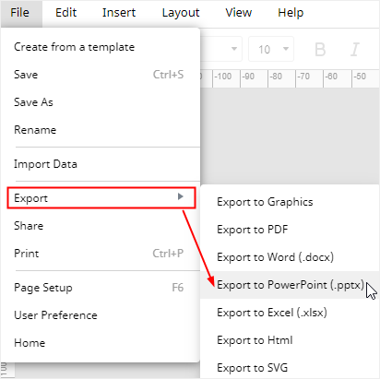380x379 pixels.
Task: Open the View menu
Action: 238,13
